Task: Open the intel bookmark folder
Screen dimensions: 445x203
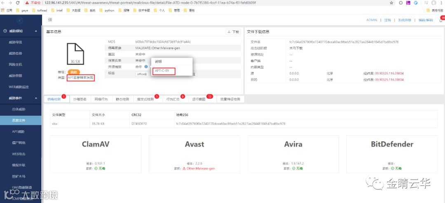Action: (x=57, y=10)
